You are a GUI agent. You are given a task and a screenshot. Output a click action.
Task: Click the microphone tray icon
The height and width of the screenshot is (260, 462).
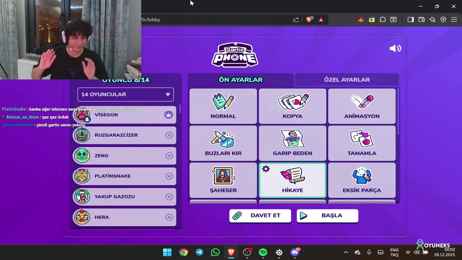pos(369,252)
